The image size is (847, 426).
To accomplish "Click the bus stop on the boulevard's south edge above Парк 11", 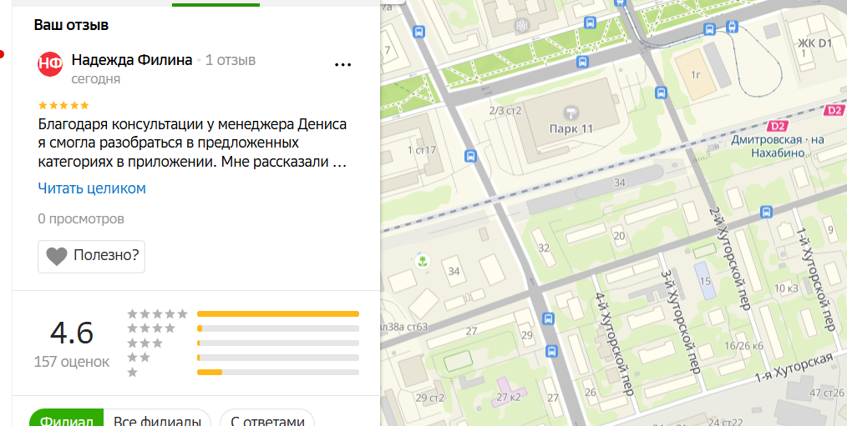I will (581, 62).
